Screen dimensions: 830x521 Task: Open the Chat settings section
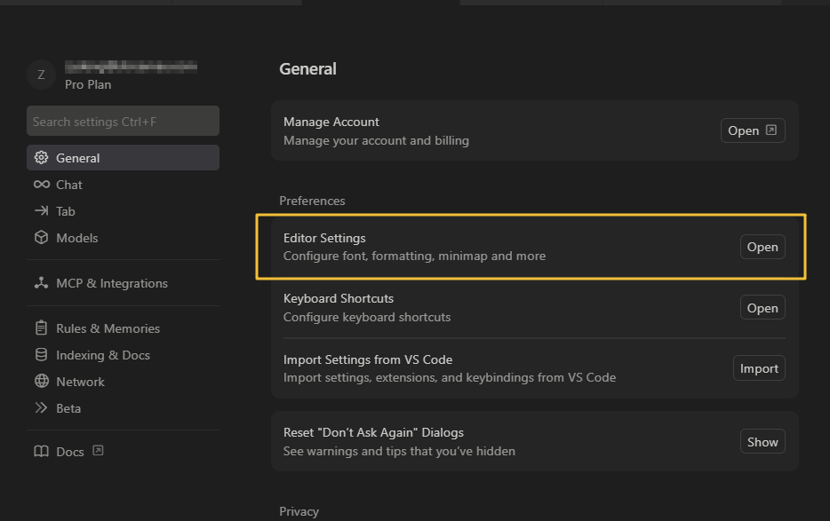tap(69, 185)
